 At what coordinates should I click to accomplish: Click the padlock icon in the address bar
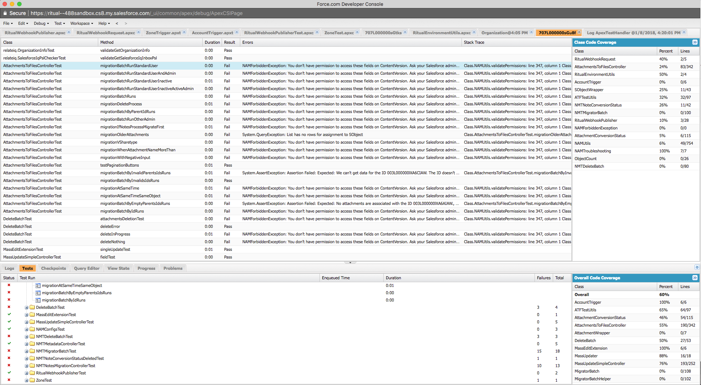tap(5, 13)
